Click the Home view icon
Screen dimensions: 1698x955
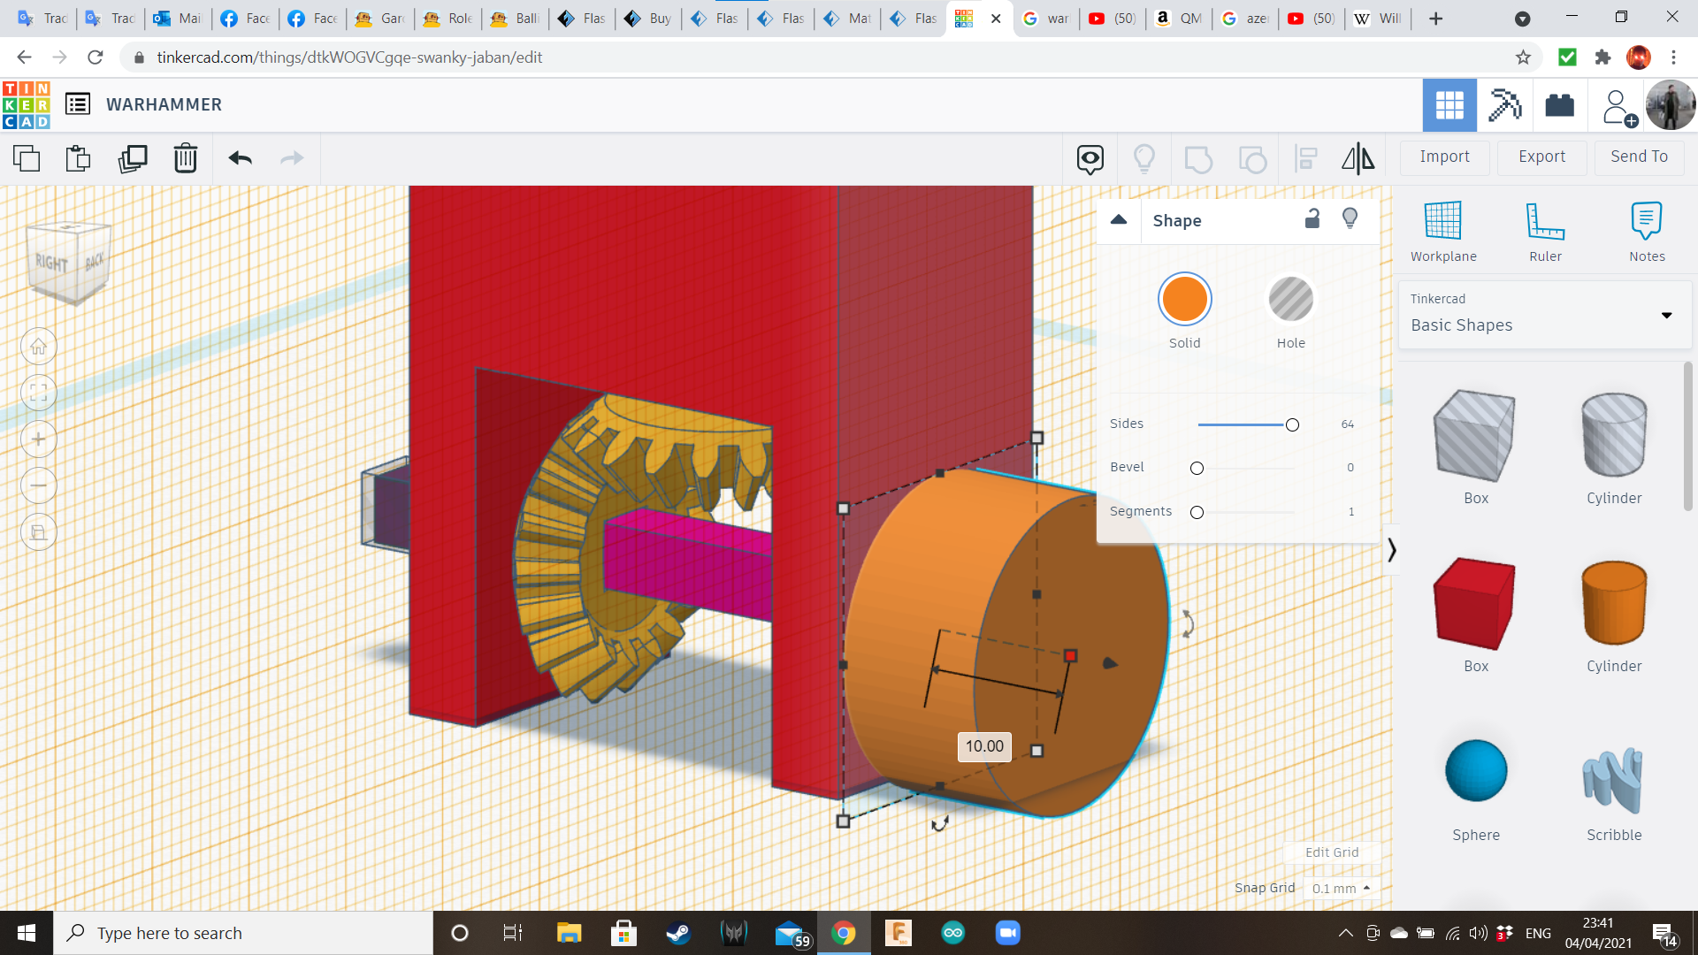[x=39, y=347]
